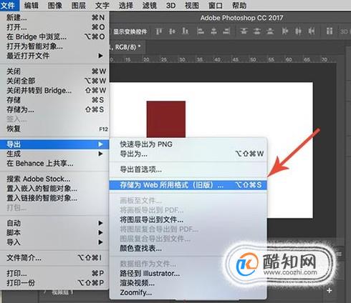Click the Distribute horizontal centers icon
Screen dimensions: 351x303
point(298,31)
